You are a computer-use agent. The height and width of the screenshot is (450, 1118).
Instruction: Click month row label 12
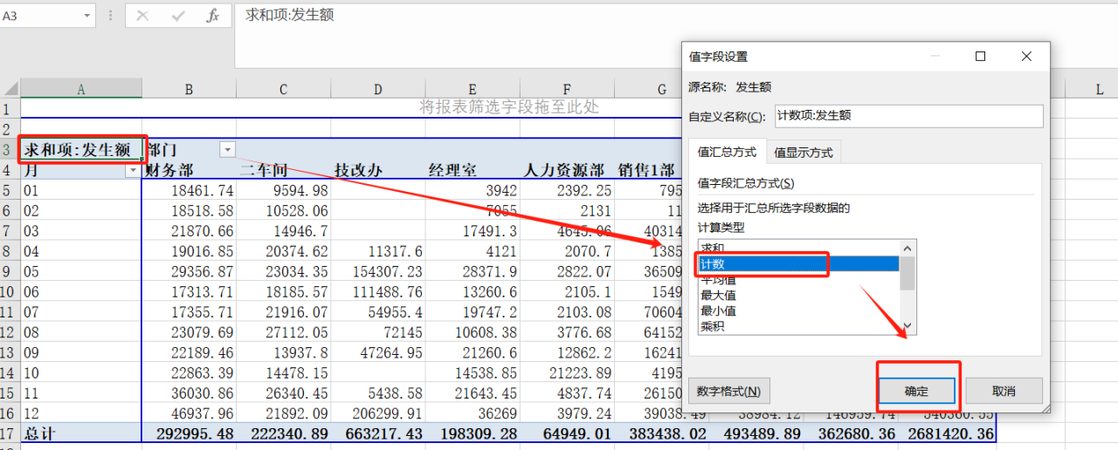pos(31,413)
